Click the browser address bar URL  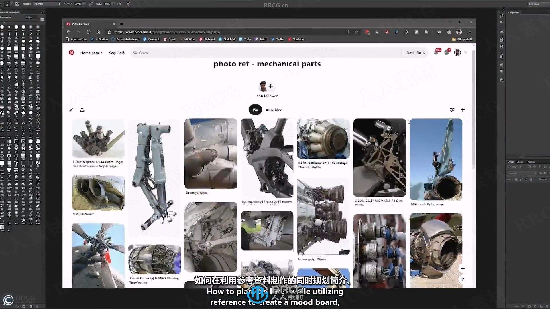(x=167, y=32)
